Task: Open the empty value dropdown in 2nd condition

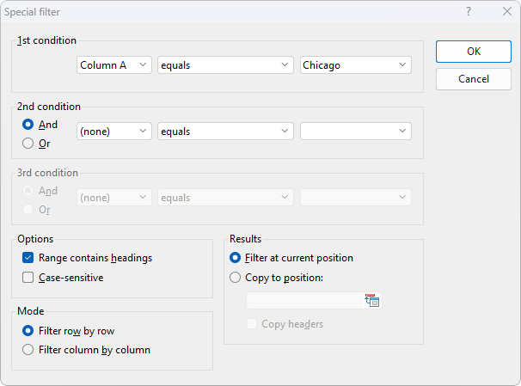Action: (x=356, y=132)
